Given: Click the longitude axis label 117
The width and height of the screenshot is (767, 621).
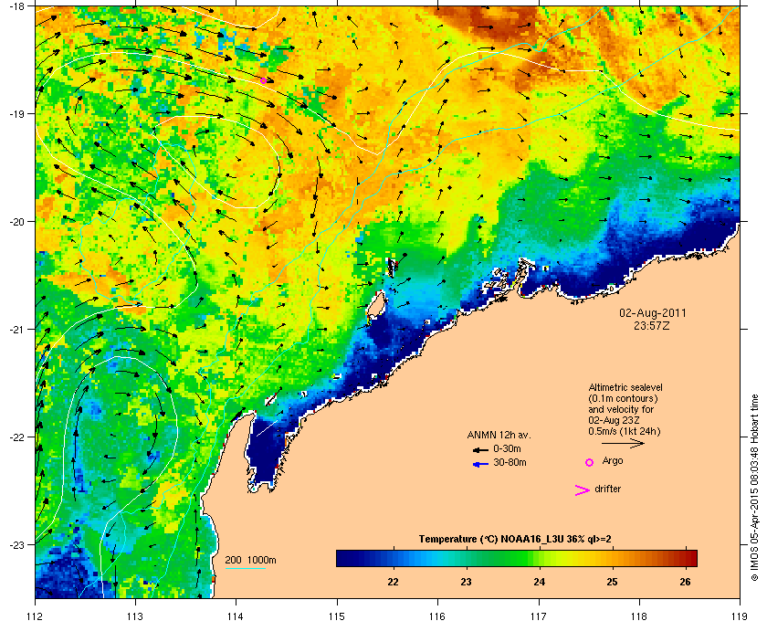Looking at the screenshot, I should [538, 616].
